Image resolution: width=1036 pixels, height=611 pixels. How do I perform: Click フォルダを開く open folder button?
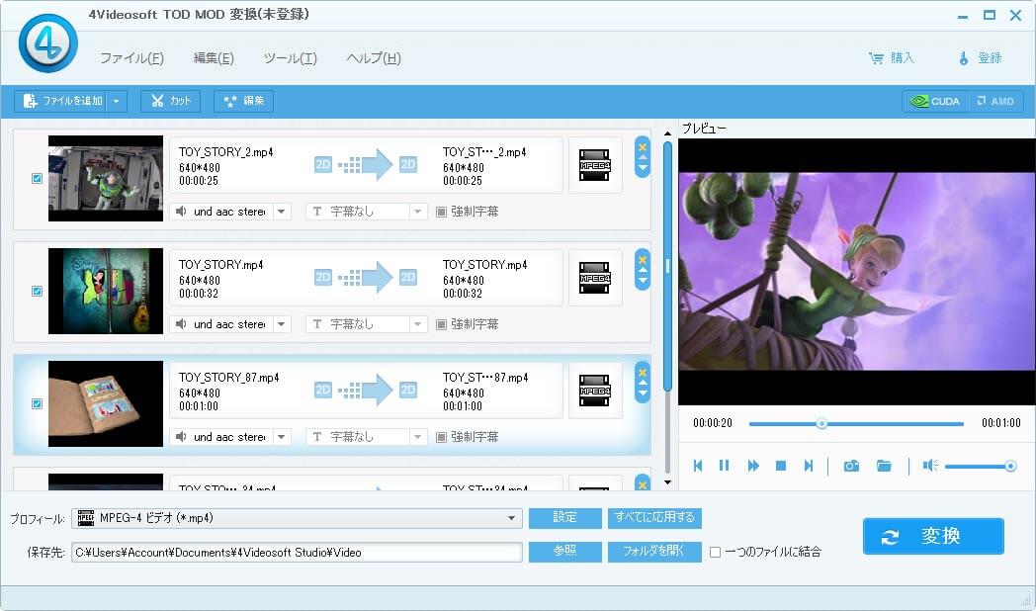coord(654,552)
